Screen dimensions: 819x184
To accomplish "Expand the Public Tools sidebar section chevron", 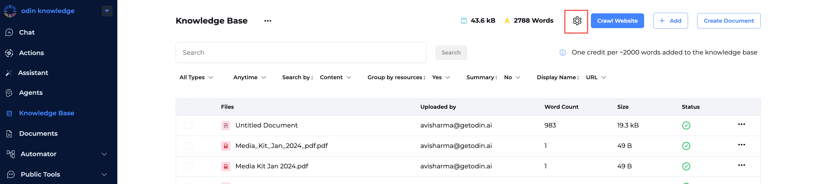I will pos(104,174).
